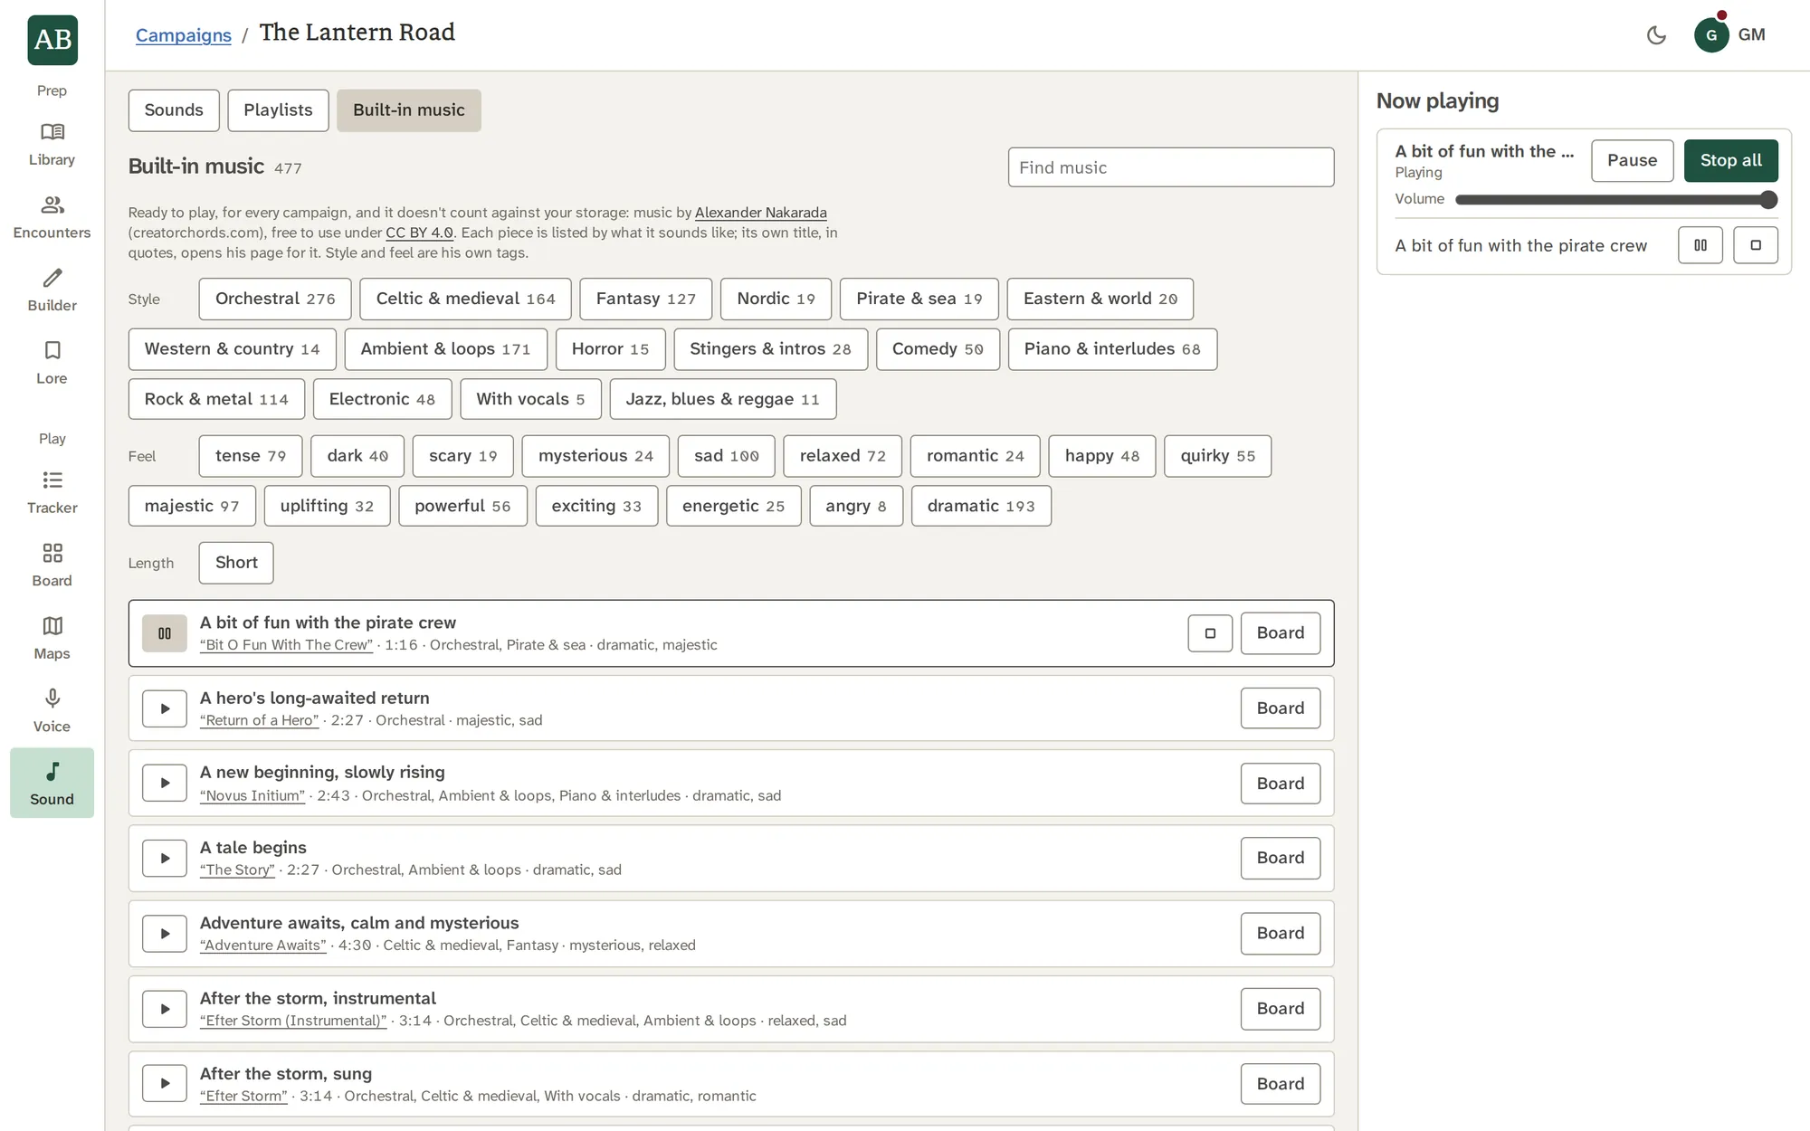This screenshot has width=1810, height=1131.
Task: Toggle the Orchestral style filter
Action: point(275,299)
